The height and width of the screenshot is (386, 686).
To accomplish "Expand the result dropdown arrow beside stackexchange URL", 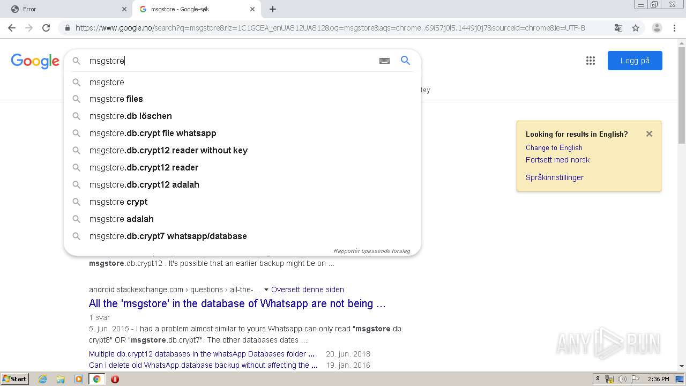I will point(266,289).
